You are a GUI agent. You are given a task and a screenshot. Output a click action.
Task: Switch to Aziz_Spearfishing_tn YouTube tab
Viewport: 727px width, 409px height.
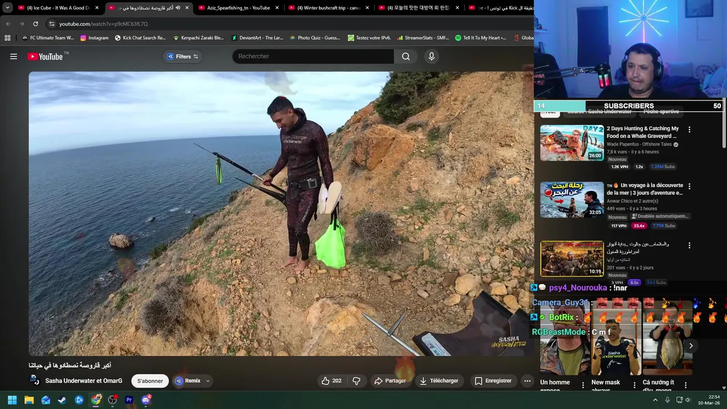(x=237, y=8)
